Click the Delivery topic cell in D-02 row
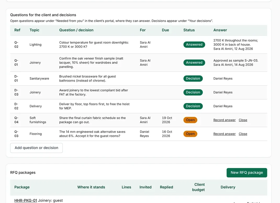The image size is (280, 203). 36,106
